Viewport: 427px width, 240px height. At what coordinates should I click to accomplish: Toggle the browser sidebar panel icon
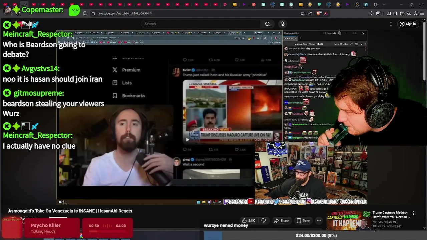[395, 13]
